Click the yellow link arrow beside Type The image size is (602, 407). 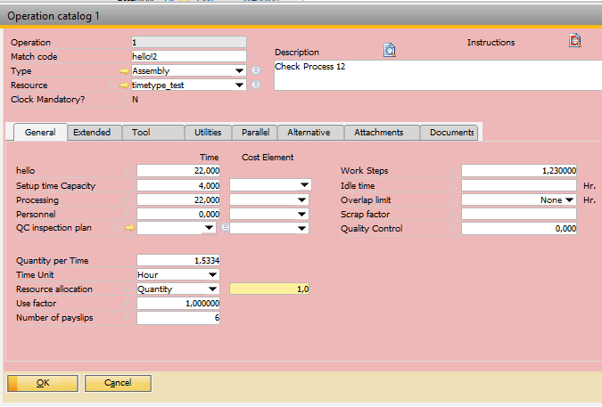(124, 71)
